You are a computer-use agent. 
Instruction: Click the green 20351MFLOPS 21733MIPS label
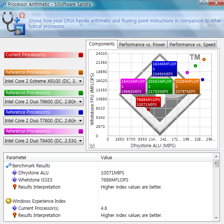click(x=160, y=86)
